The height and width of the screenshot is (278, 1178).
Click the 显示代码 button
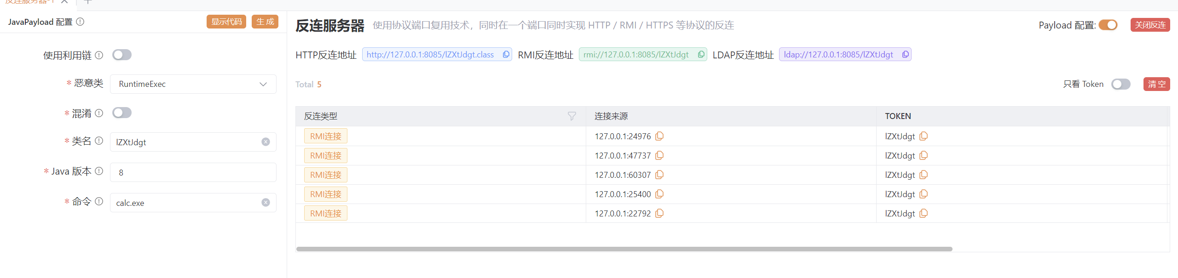pos(226,22)
